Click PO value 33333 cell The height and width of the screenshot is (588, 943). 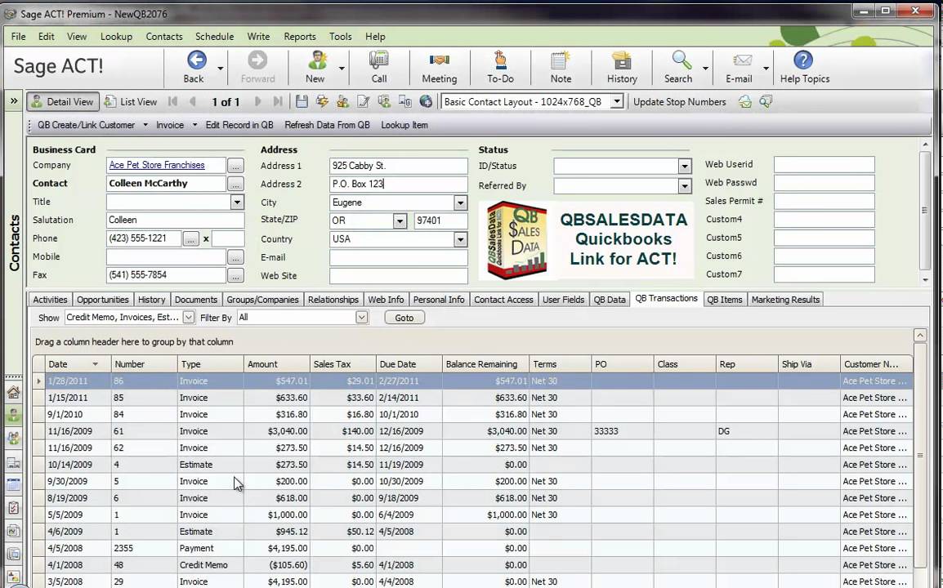(623, 431)
